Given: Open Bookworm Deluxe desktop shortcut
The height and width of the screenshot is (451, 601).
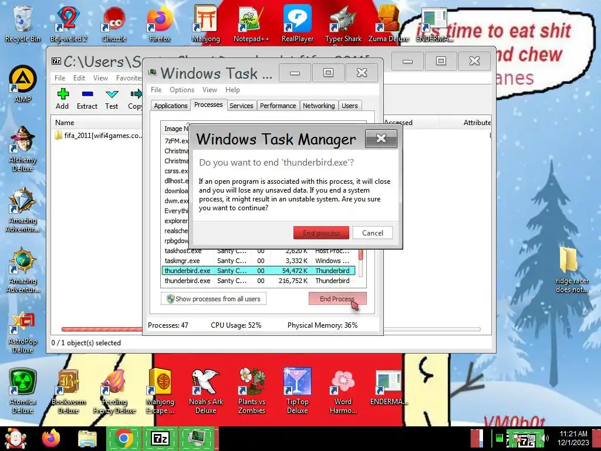Looking at the screenshot, I should click(68, 391).
